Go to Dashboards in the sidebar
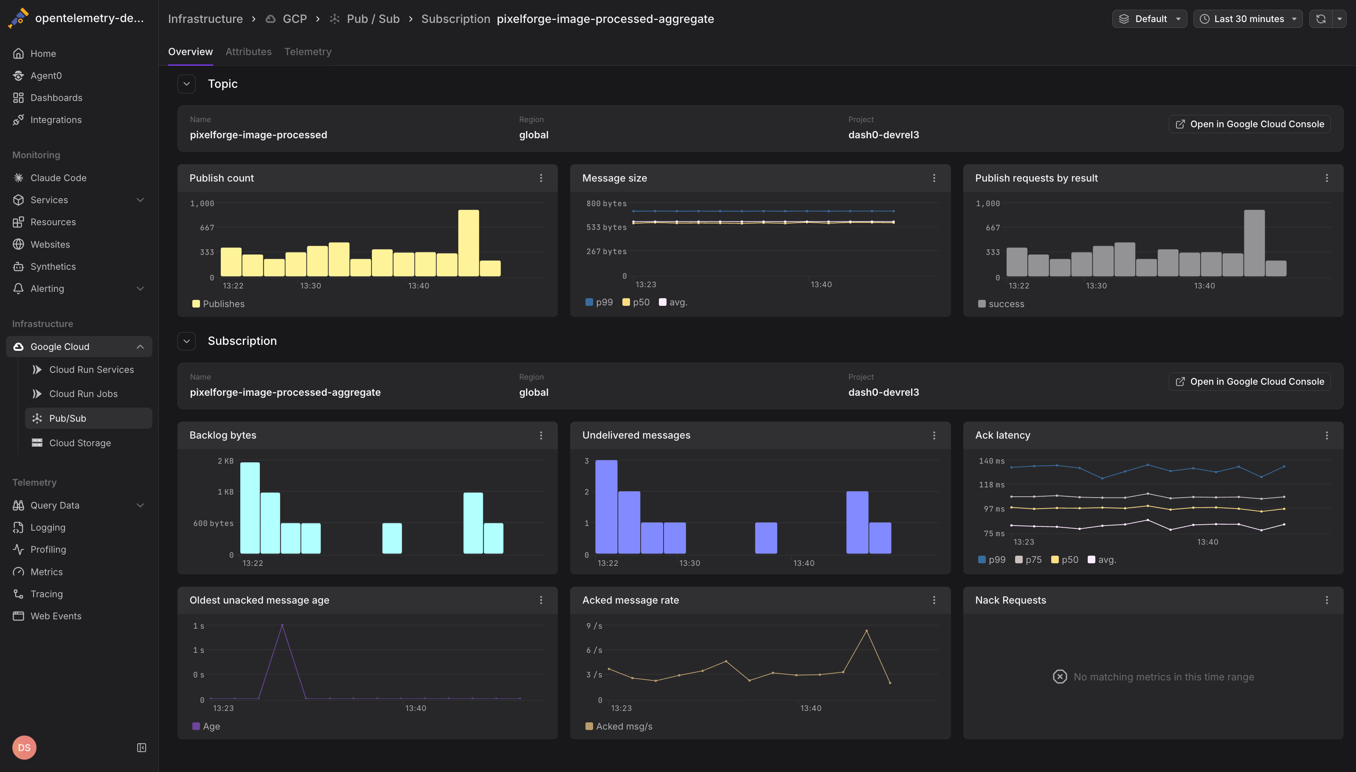 [79, 98]
